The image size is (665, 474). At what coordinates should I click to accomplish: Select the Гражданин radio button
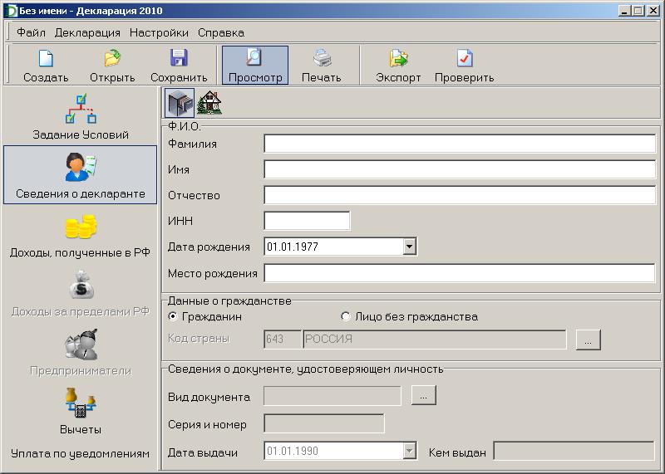point(173,316)
